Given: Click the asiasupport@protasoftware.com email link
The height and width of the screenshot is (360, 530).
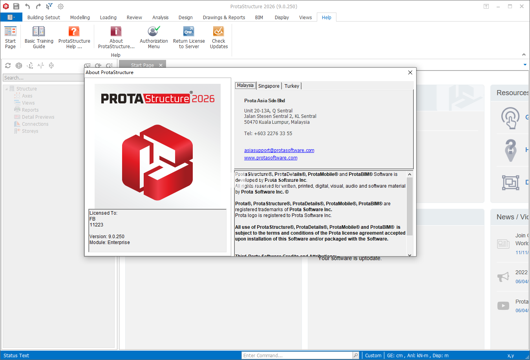Looking at the screenshot, I should (279, 150).
